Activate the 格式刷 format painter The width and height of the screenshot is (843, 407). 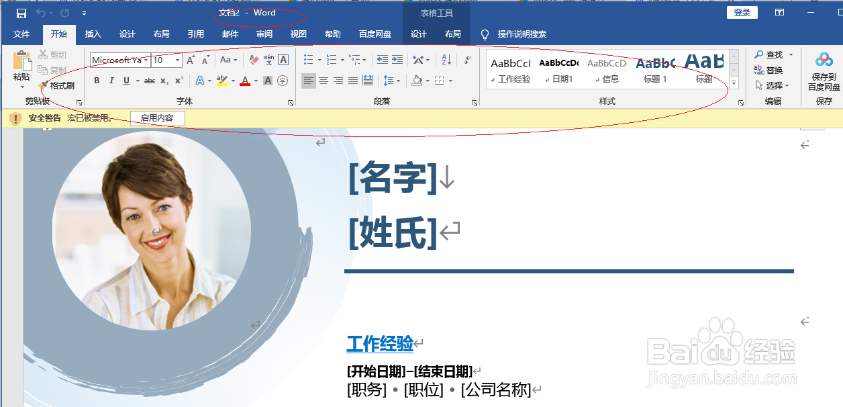pos(56,86)
